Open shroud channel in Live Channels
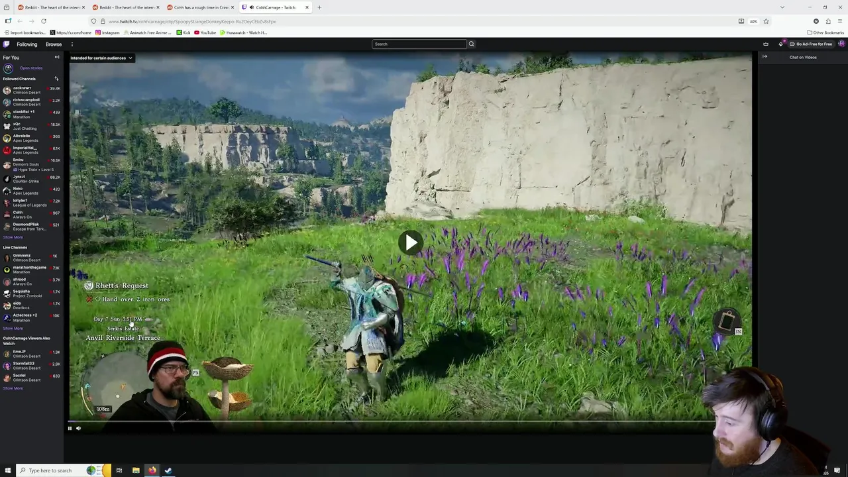 point(32,282)
